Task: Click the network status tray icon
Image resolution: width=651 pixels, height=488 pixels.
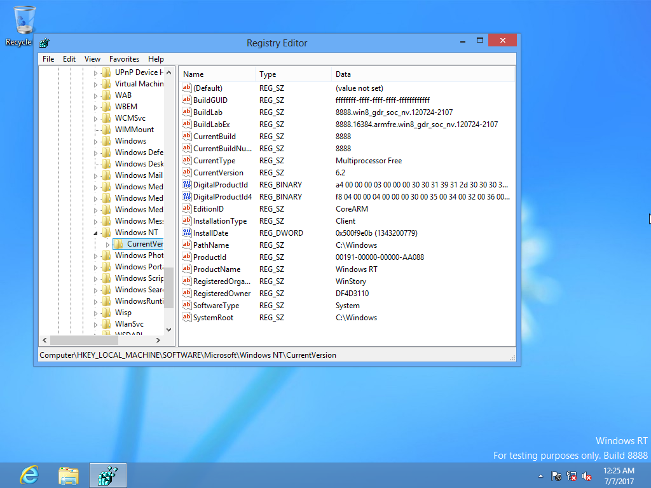Action: click(x=572, y=475)
